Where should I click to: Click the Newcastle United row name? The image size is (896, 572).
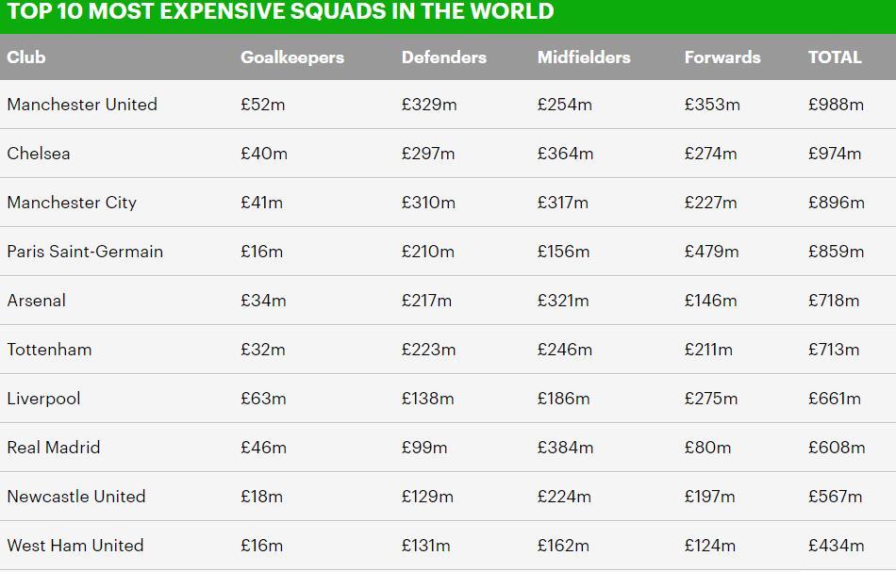click(76, 497)
